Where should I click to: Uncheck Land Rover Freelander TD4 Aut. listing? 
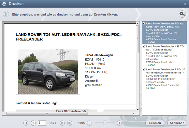click(144, 23)
